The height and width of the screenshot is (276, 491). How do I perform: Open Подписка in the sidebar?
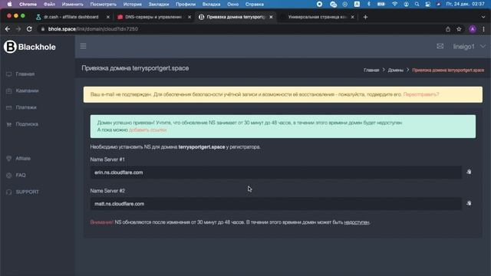click(x=27, y=124)
